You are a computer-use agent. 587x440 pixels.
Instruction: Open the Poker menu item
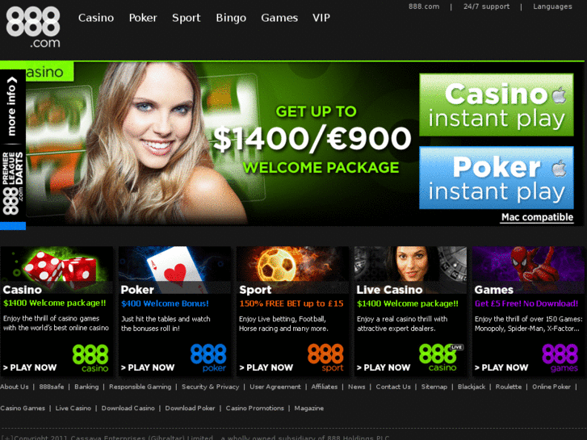[x=143, y=18]
